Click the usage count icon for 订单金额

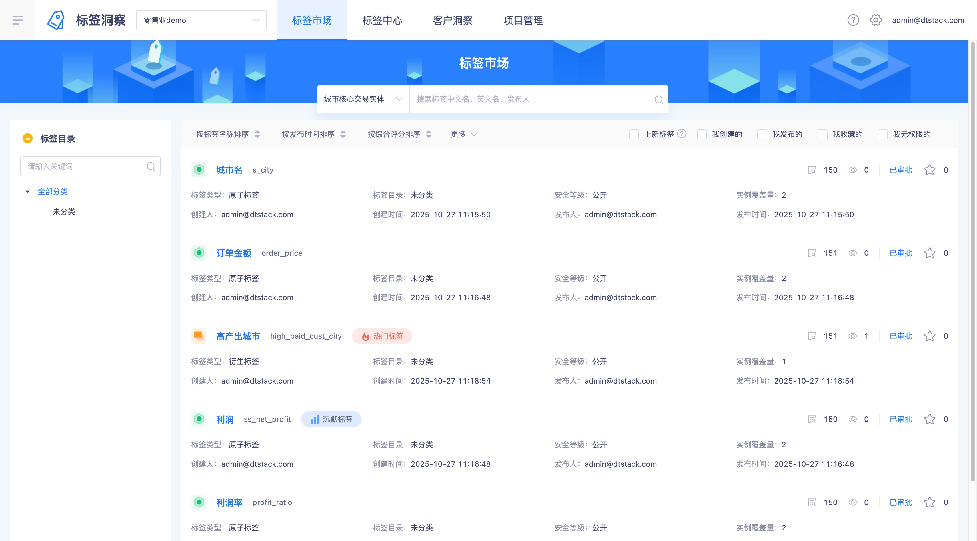tap(812, 253)
